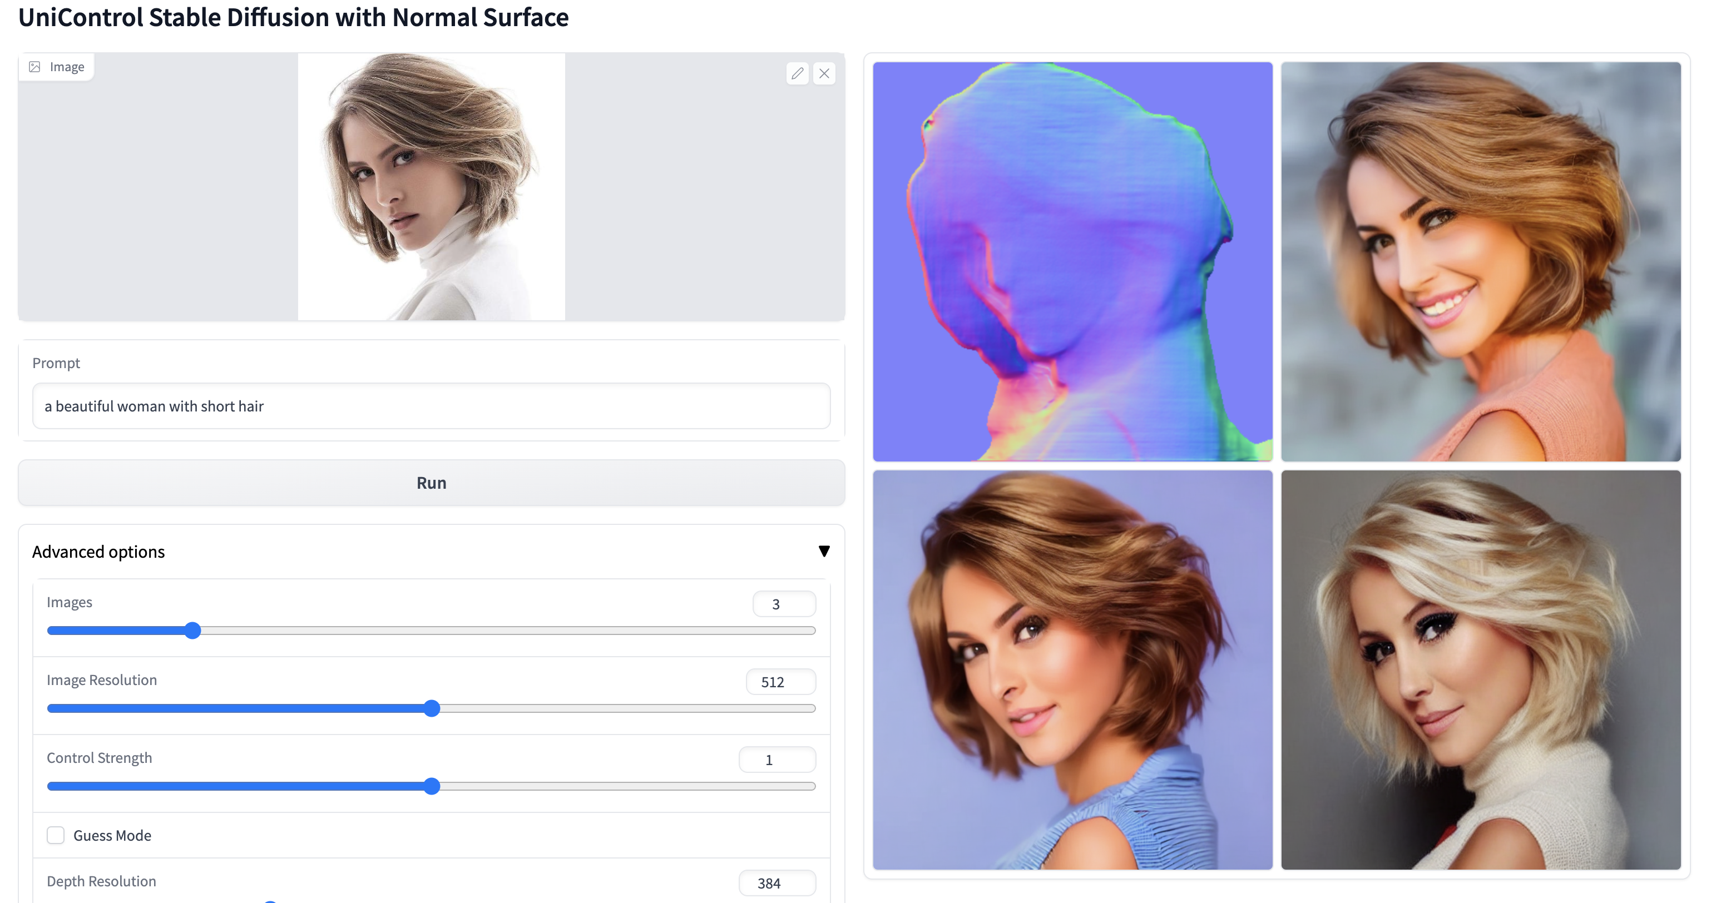Click the Image label icon
Screen dimensions: 1731x903
[x=35, y=67]
